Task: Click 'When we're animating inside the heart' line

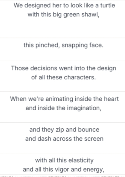Action: (64, 99)
